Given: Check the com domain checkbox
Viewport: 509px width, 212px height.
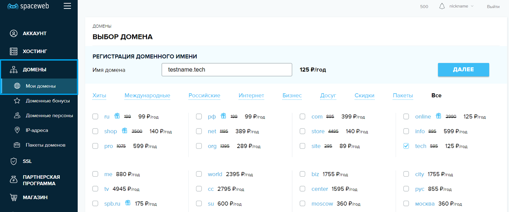Looking at the screenshot, I should pyautogui.click(x=302, y=117).
